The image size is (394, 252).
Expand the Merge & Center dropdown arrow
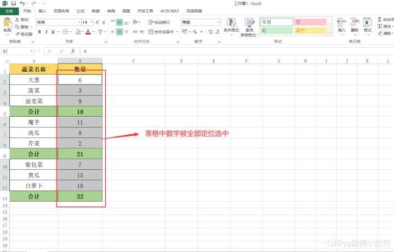click(x=177, y=32)
